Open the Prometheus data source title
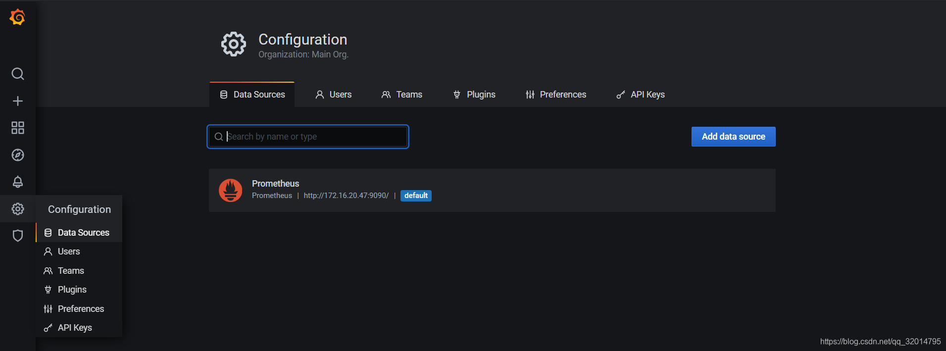 (275, 184)
